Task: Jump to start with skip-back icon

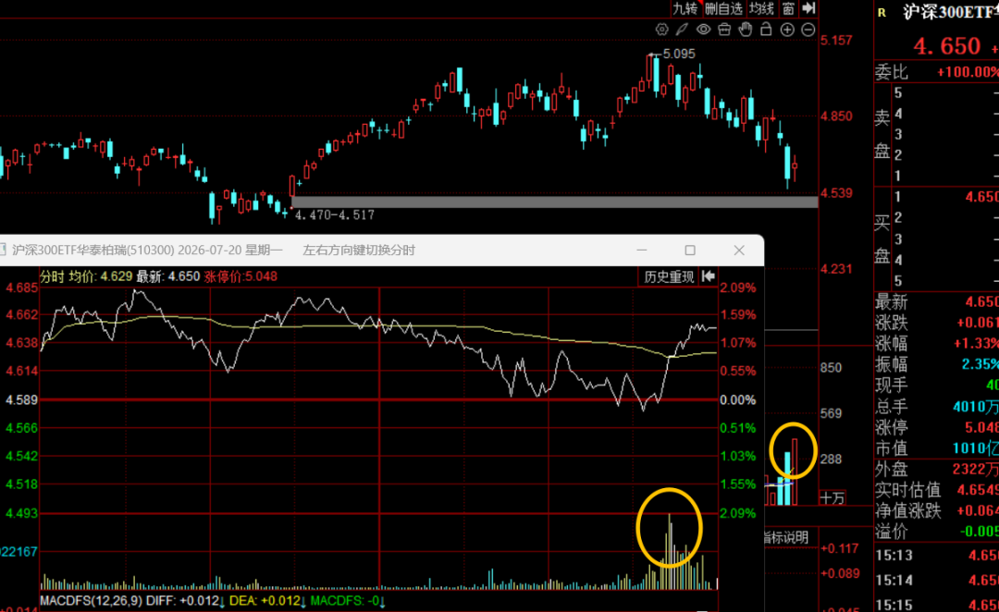Action: (708, 276)
